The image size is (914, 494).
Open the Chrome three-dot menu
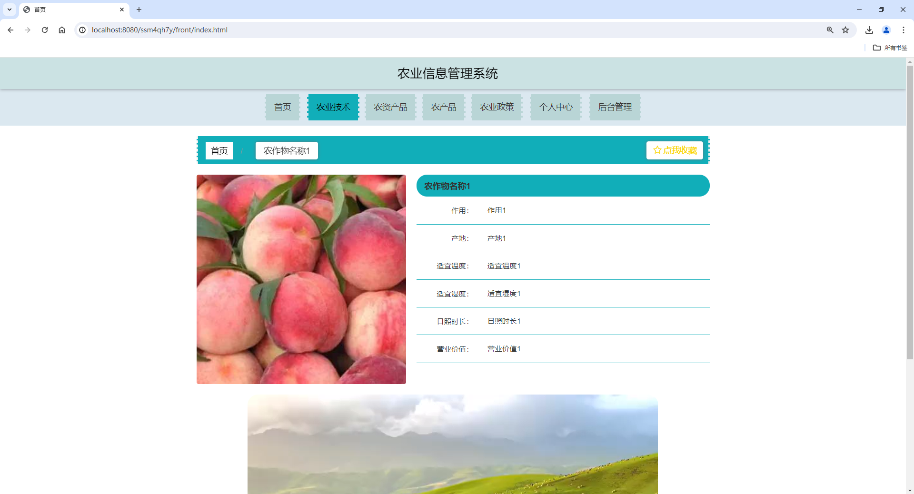pos(904,30)
